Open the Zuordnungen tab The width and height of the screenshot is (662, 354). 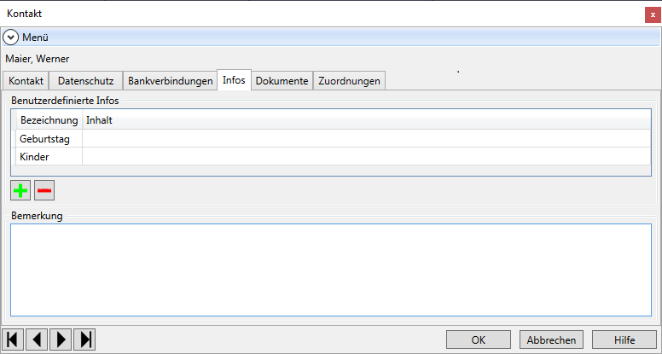pos(349,80)
